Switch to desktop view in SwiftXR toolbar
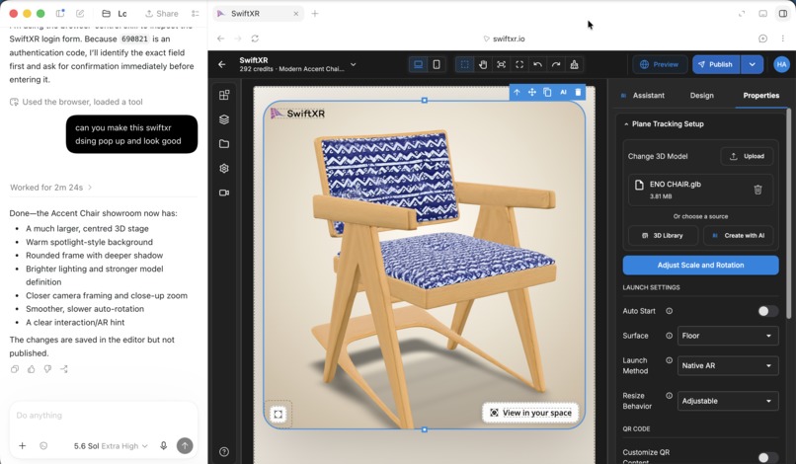Image resolution: width=796 pixels, height=464 pixels. 418,64
